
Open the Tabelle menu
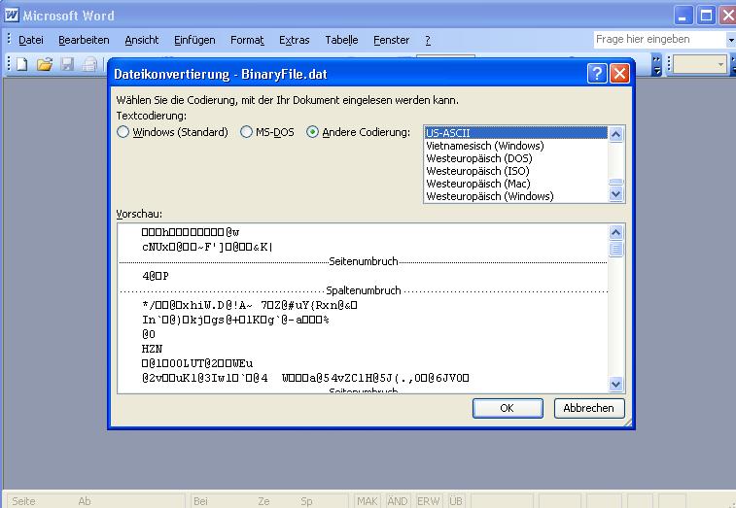(x=341, y=41)
